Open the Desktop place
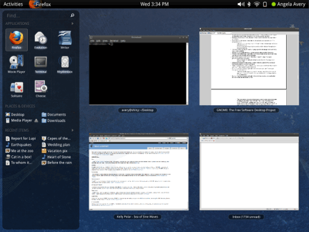 coord(15,114)
